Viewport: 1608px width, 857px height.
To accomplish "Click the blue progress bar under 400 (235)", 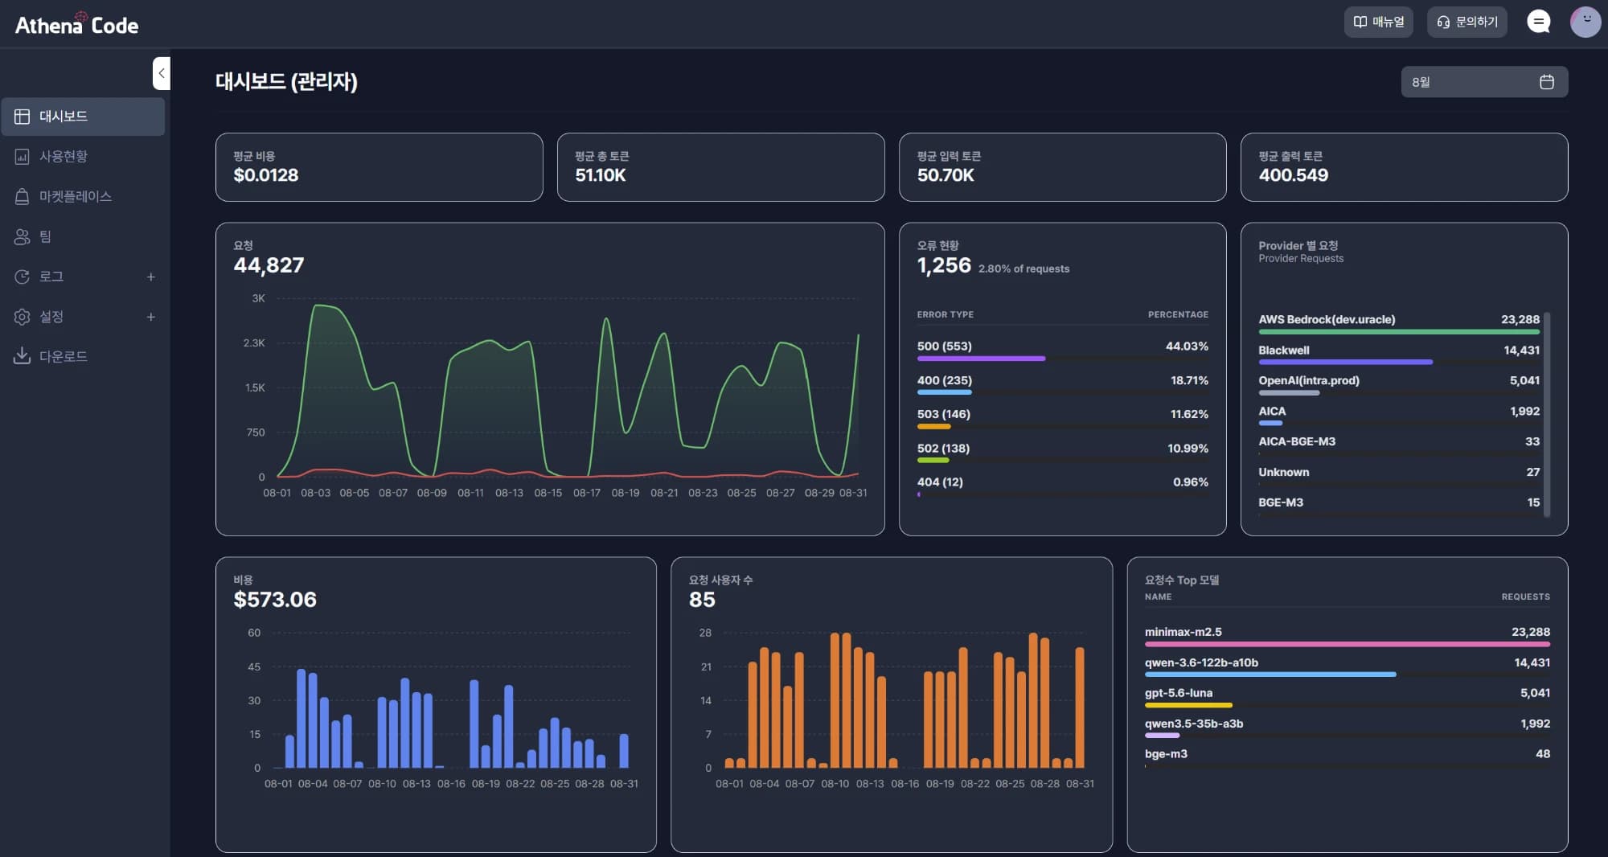I will (x=945, y=392).
